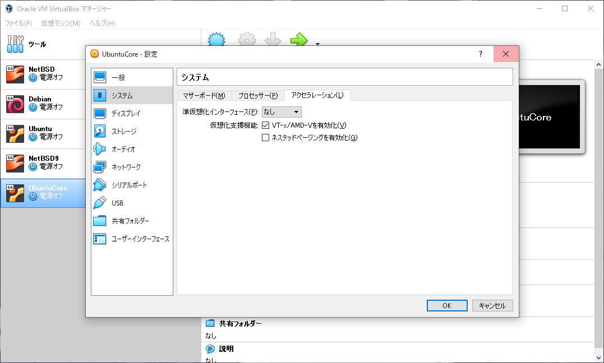Open the 共有フォルダー settings category
Image resolution: width=604 pixels, height=363 pixels.
tap(132, 221)
